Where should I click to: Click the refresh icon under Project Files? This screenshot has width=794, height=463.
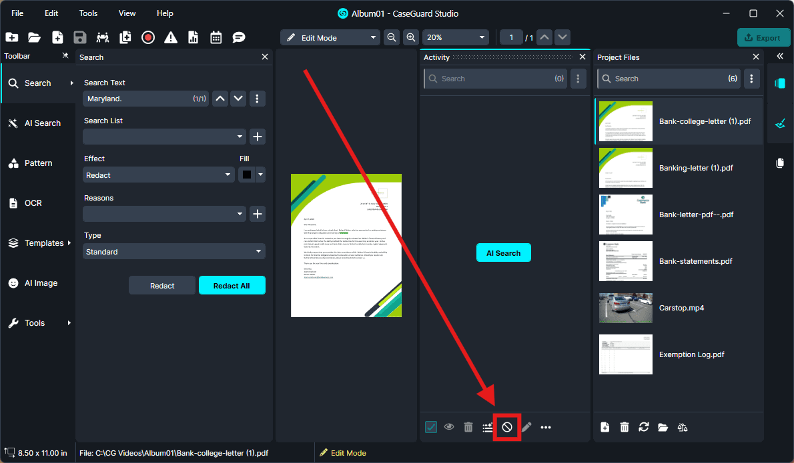click(x=644, y=427)
